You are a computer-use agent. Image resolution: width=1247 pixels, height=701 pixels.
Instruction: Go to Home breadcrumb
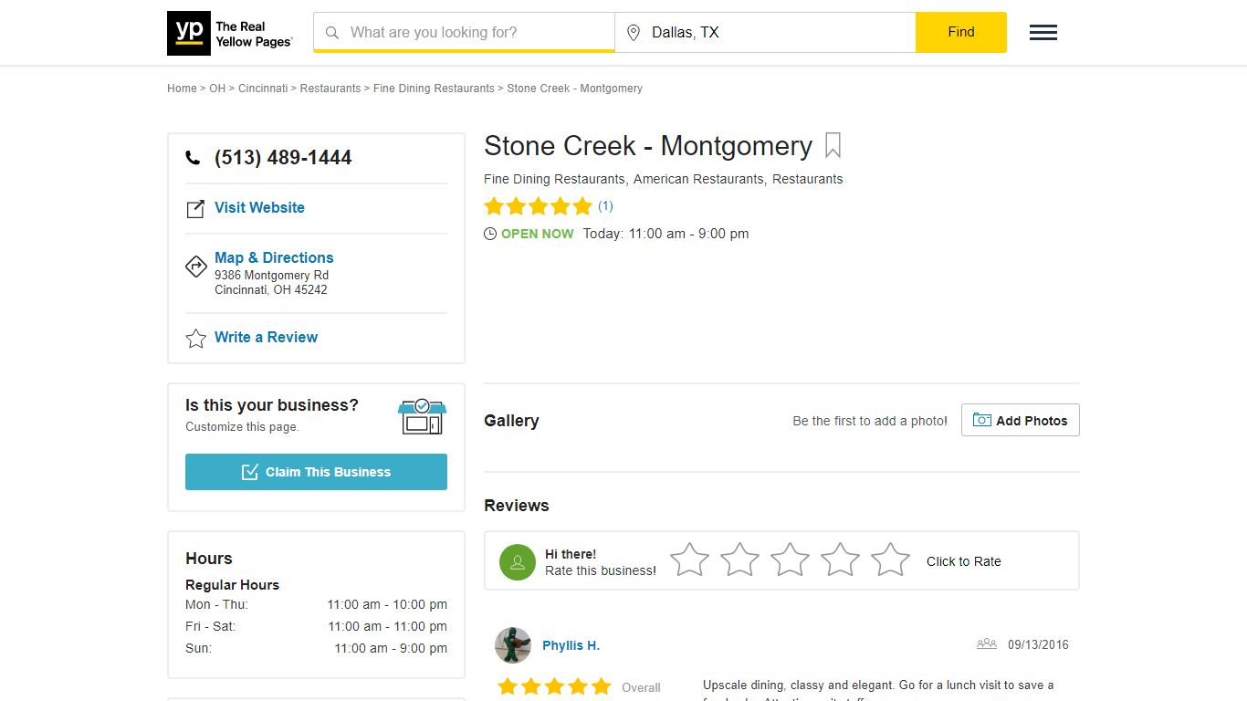click(x=182, y=89)
